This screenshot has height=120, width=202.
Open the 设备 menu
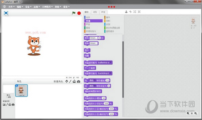28,7
